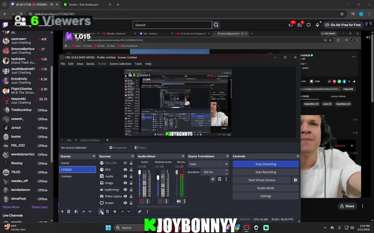
Task: Click Twitch search magnifier button
Action: click(216, 25)
